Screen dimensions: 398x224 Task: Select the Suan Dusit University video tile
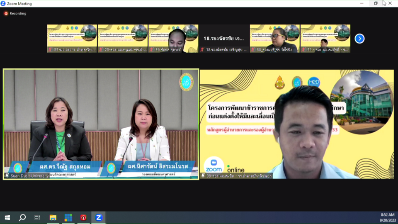coord(101,124)
